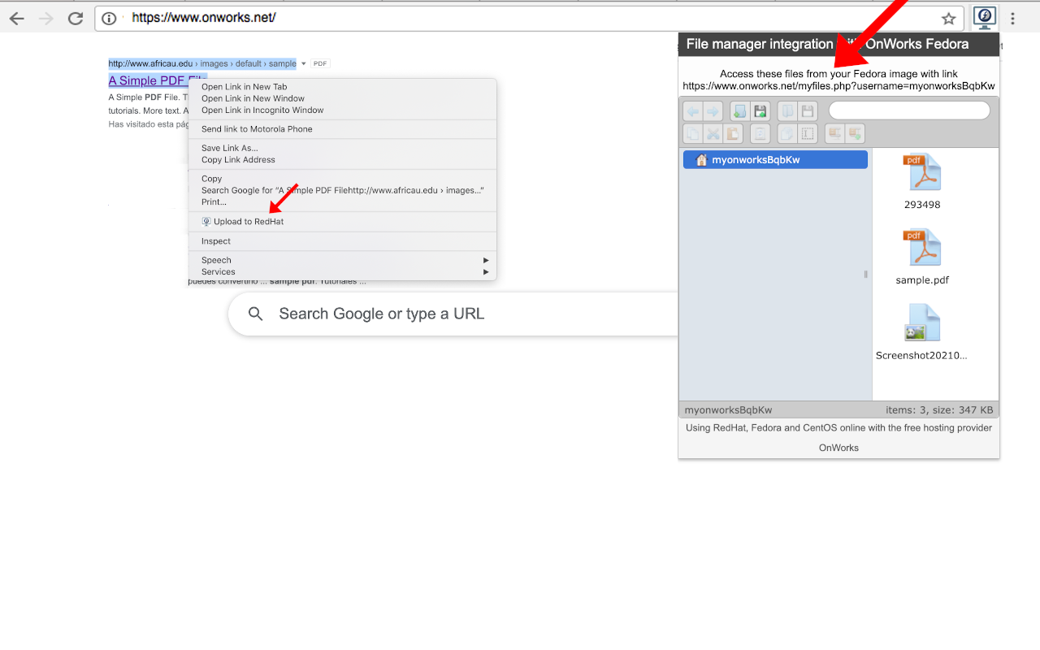Open the 293498 PDF file

(922, 182)
